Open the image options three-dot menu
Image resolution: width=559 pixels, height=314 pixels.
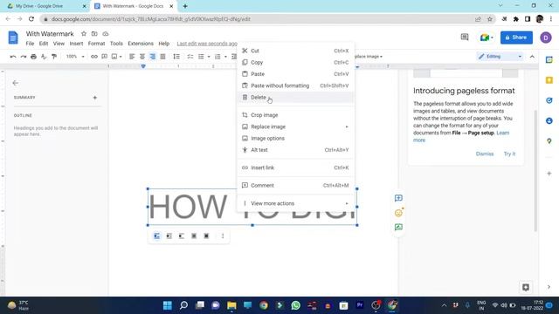pyautogui.click(x=223, y=236)
